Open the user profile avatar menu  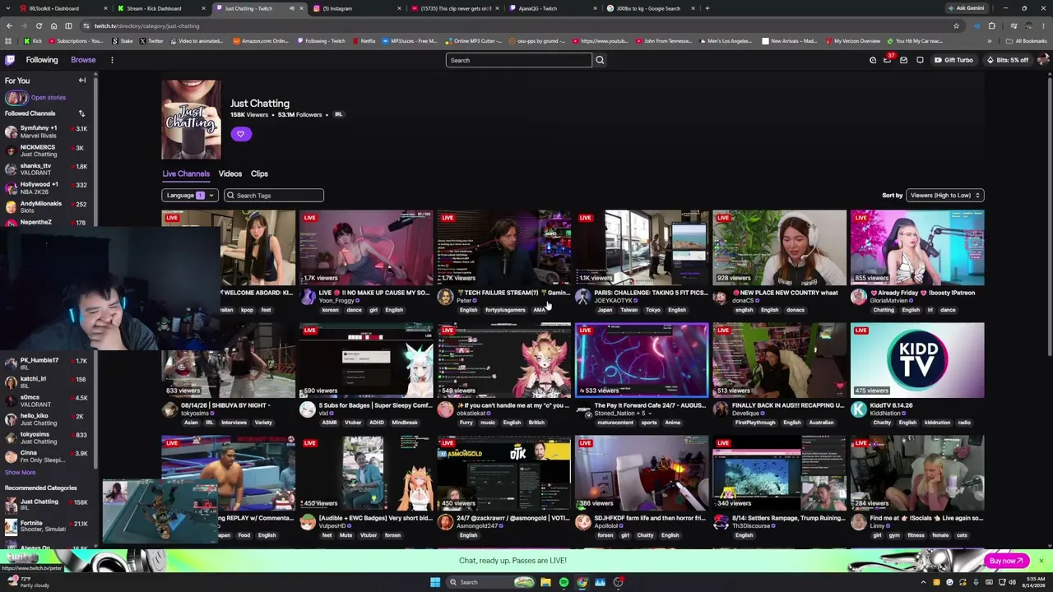pyautogui.click(x=1042, y=60)
